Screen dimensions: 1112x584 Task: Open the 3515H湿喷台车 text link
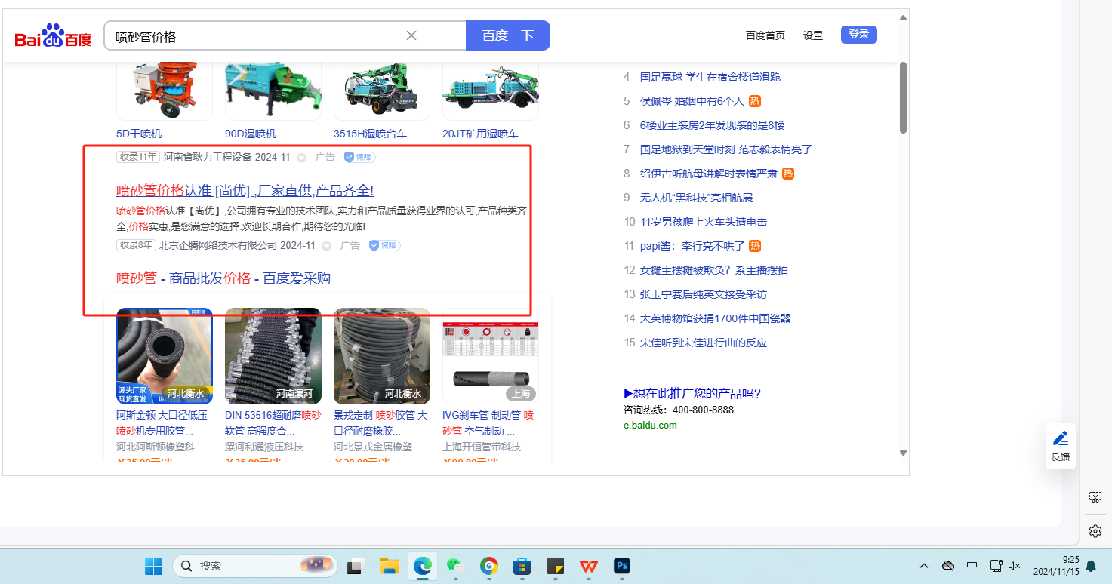click(370, 134)
